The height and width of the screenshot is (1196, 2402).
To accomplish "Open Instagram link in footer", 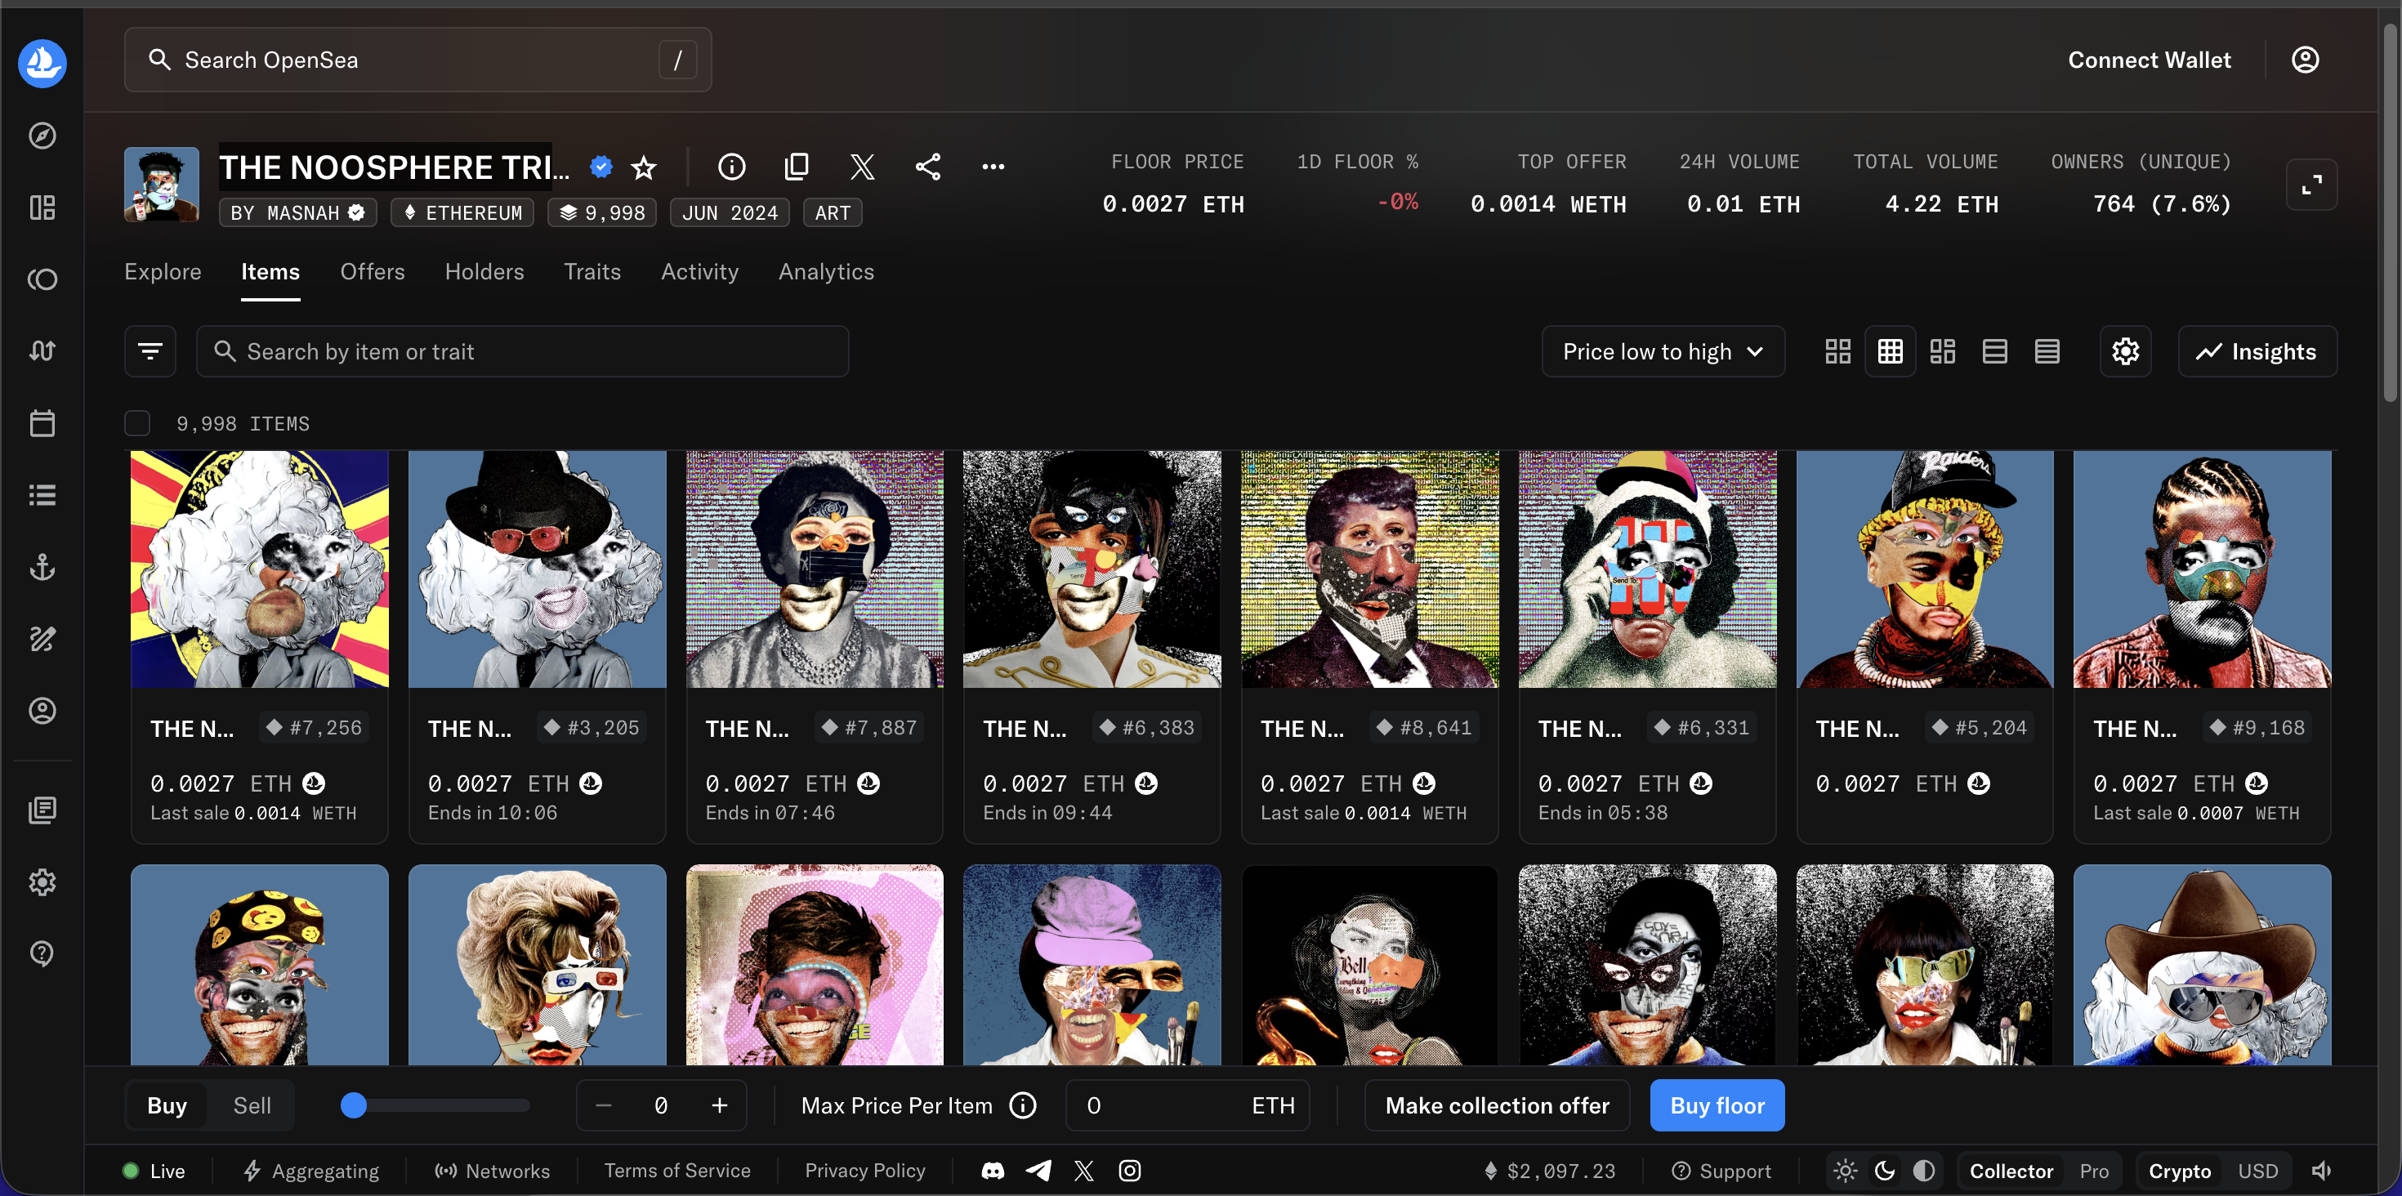I will (1129, 1171).
